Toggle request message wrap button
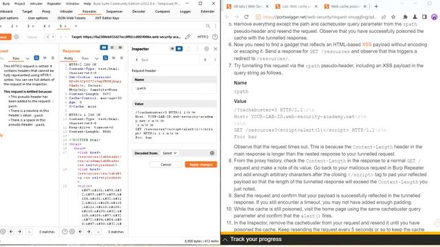440x247 pixels. [x=36, y=58]
